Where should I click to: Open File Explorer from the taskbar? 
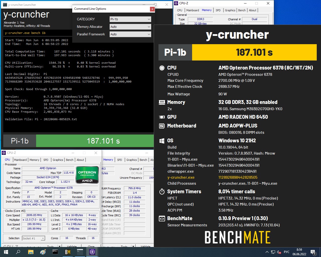click(31, 252)
